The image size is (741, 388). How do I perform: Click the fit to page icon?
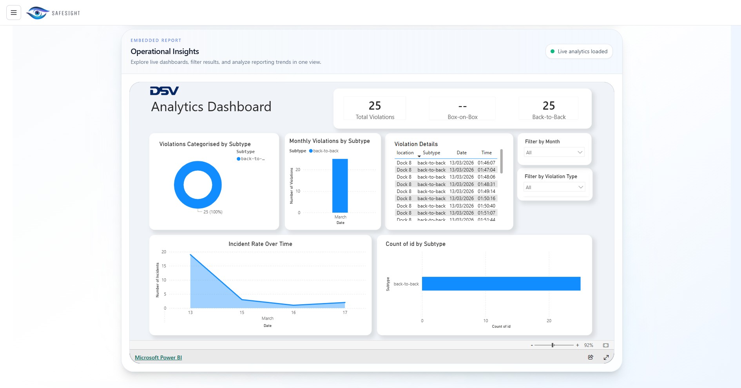tap(606, 345)
